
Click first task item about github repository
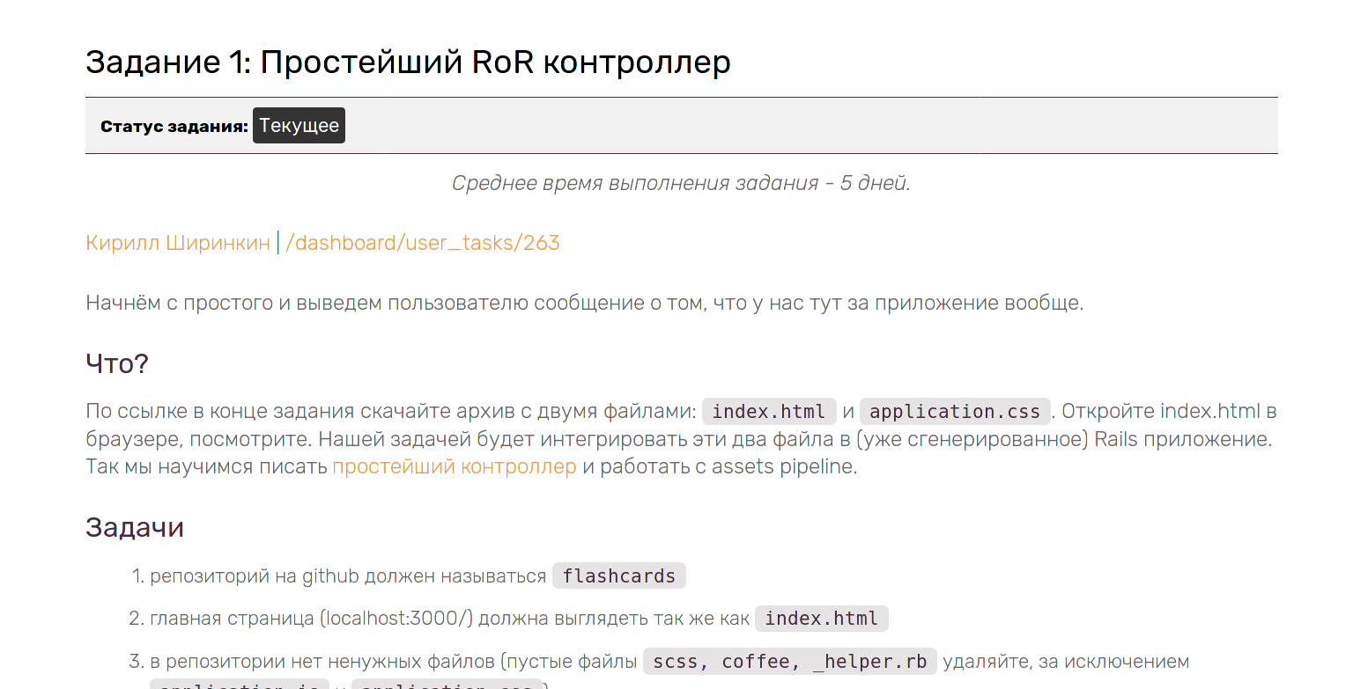click(x=418, y=576)
